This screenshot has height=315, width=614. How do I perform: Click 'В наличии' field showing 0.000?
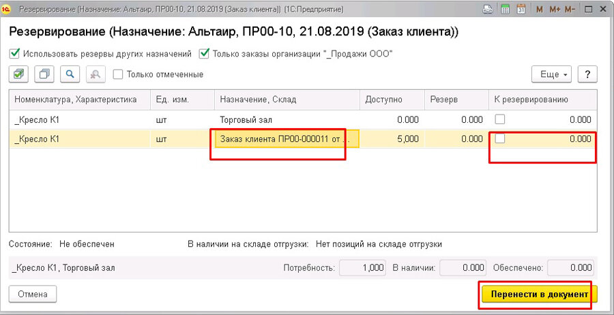click(463, 268)
